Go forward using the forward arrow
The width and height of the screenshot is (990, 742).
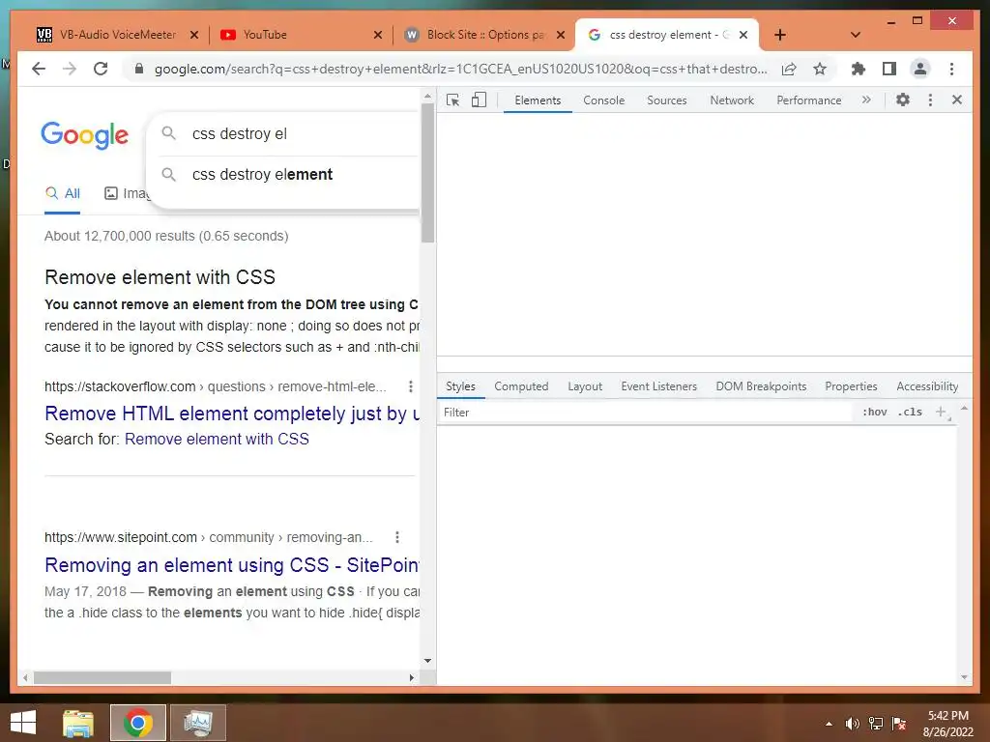click(x=70, y=69)
